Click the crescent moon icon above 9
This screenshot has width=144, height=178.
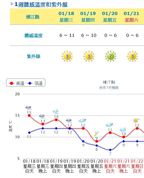point(96,133)
